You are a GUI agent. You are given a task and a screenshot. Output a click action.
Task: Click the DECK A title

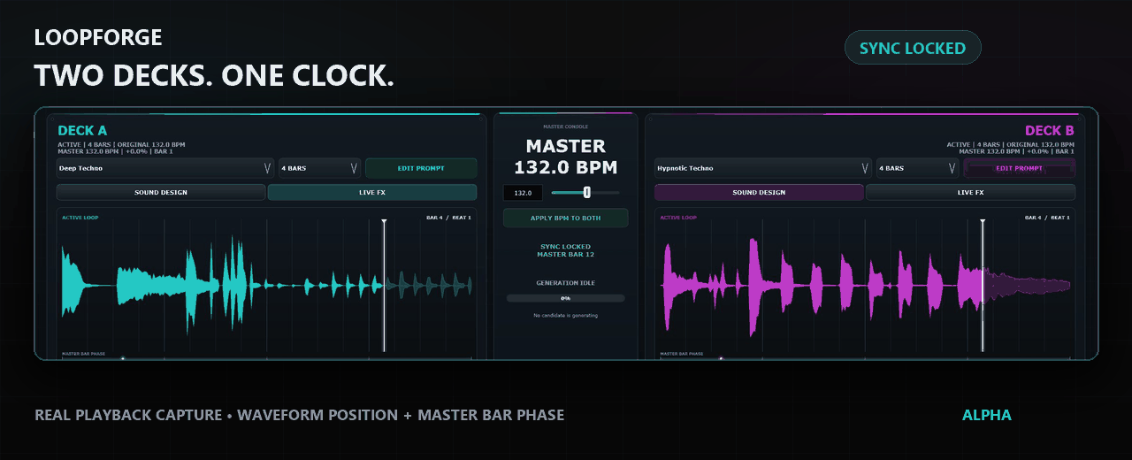[82, 131]
